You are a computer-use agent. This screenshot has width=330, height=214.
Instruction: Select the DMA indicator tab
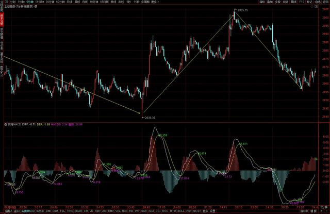click(55, 211)
